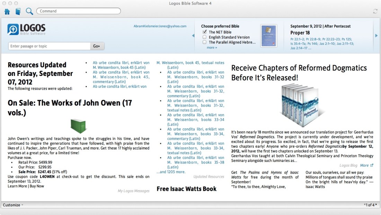Click the Home icon in toolbar
The width and height of the screenshot is (381, 215).
(x=7, y=11)
